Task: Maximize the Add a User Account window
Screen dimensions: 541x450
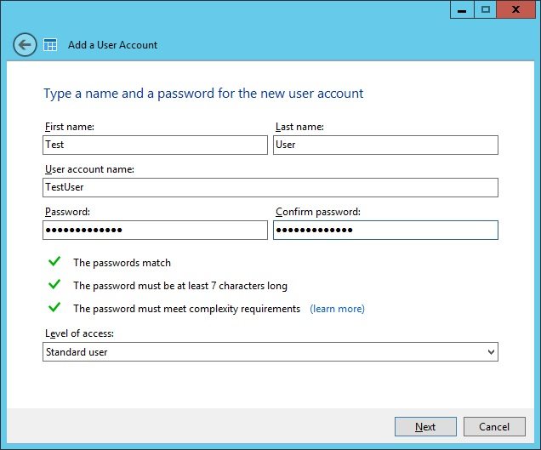Action: (485, 9)
